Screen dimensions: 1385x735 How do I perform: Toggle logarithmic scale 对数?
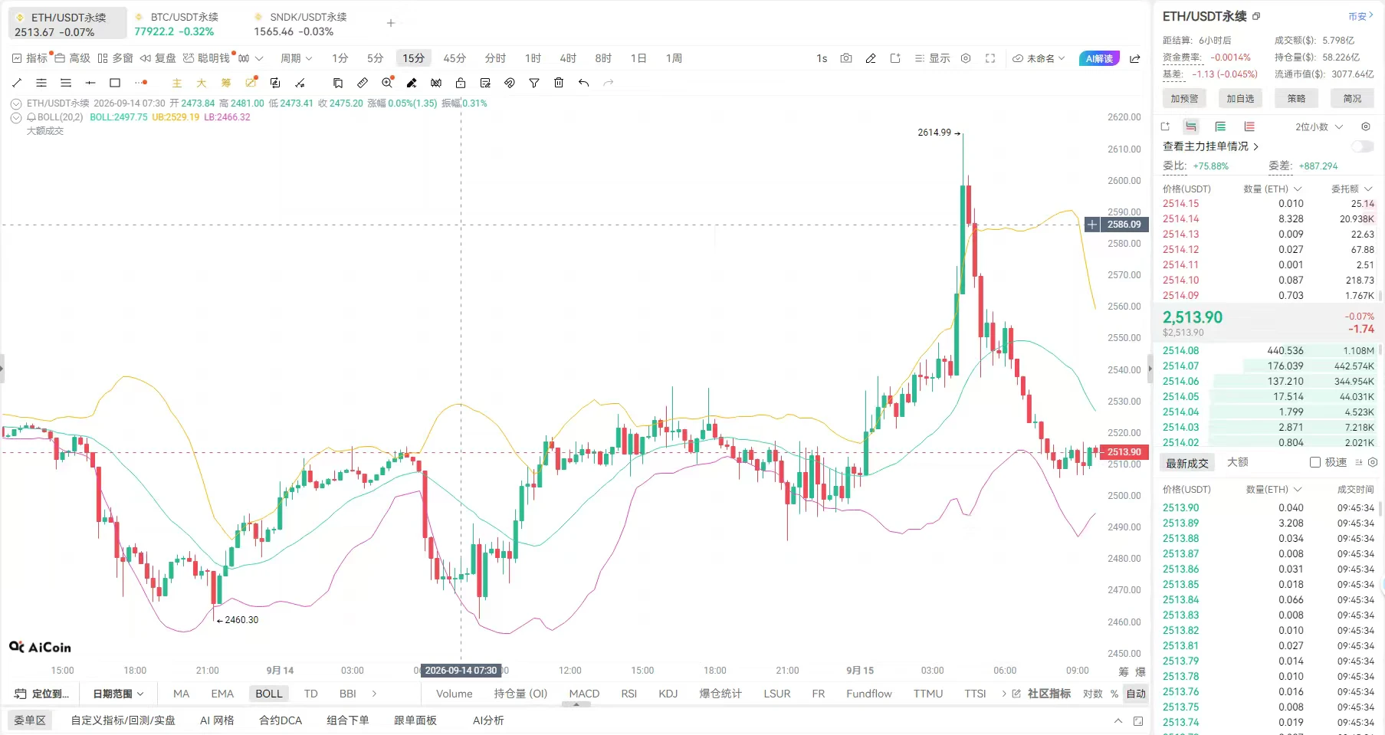1092,694
